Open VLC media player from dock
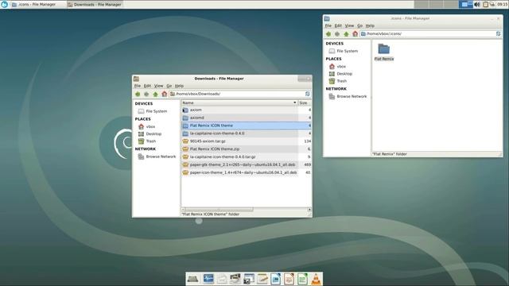The image size is (509, 286). click(316, 279)
